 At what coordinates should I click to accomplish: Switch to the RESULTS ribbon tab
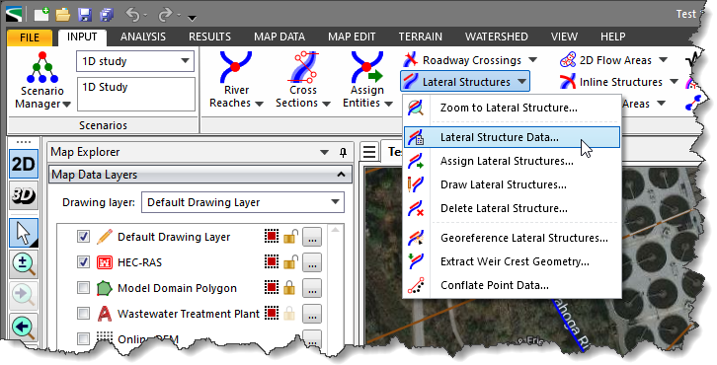[x=210, y=36]
